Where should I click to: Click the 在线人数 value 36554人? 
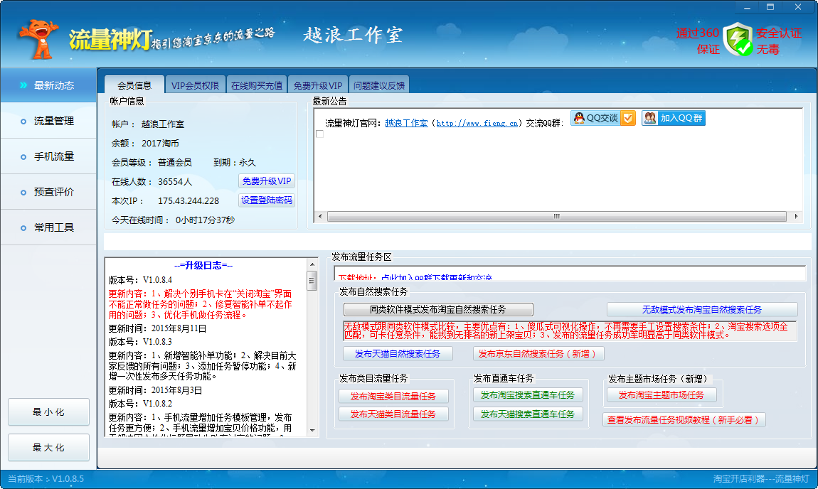click(x=175, y=181)
